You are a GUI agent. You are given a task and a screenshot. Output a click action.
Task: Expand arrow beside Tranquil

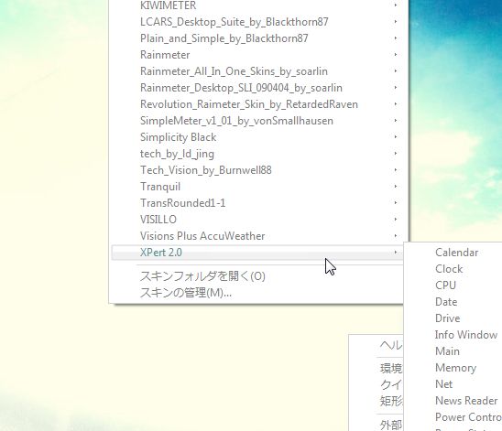(396, 187)
